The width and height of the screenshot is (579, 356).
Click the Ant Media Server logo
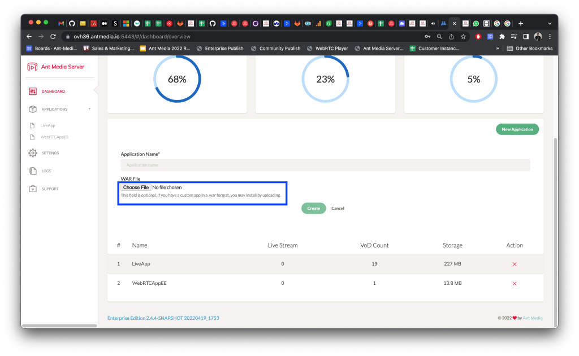coord(56,67)
